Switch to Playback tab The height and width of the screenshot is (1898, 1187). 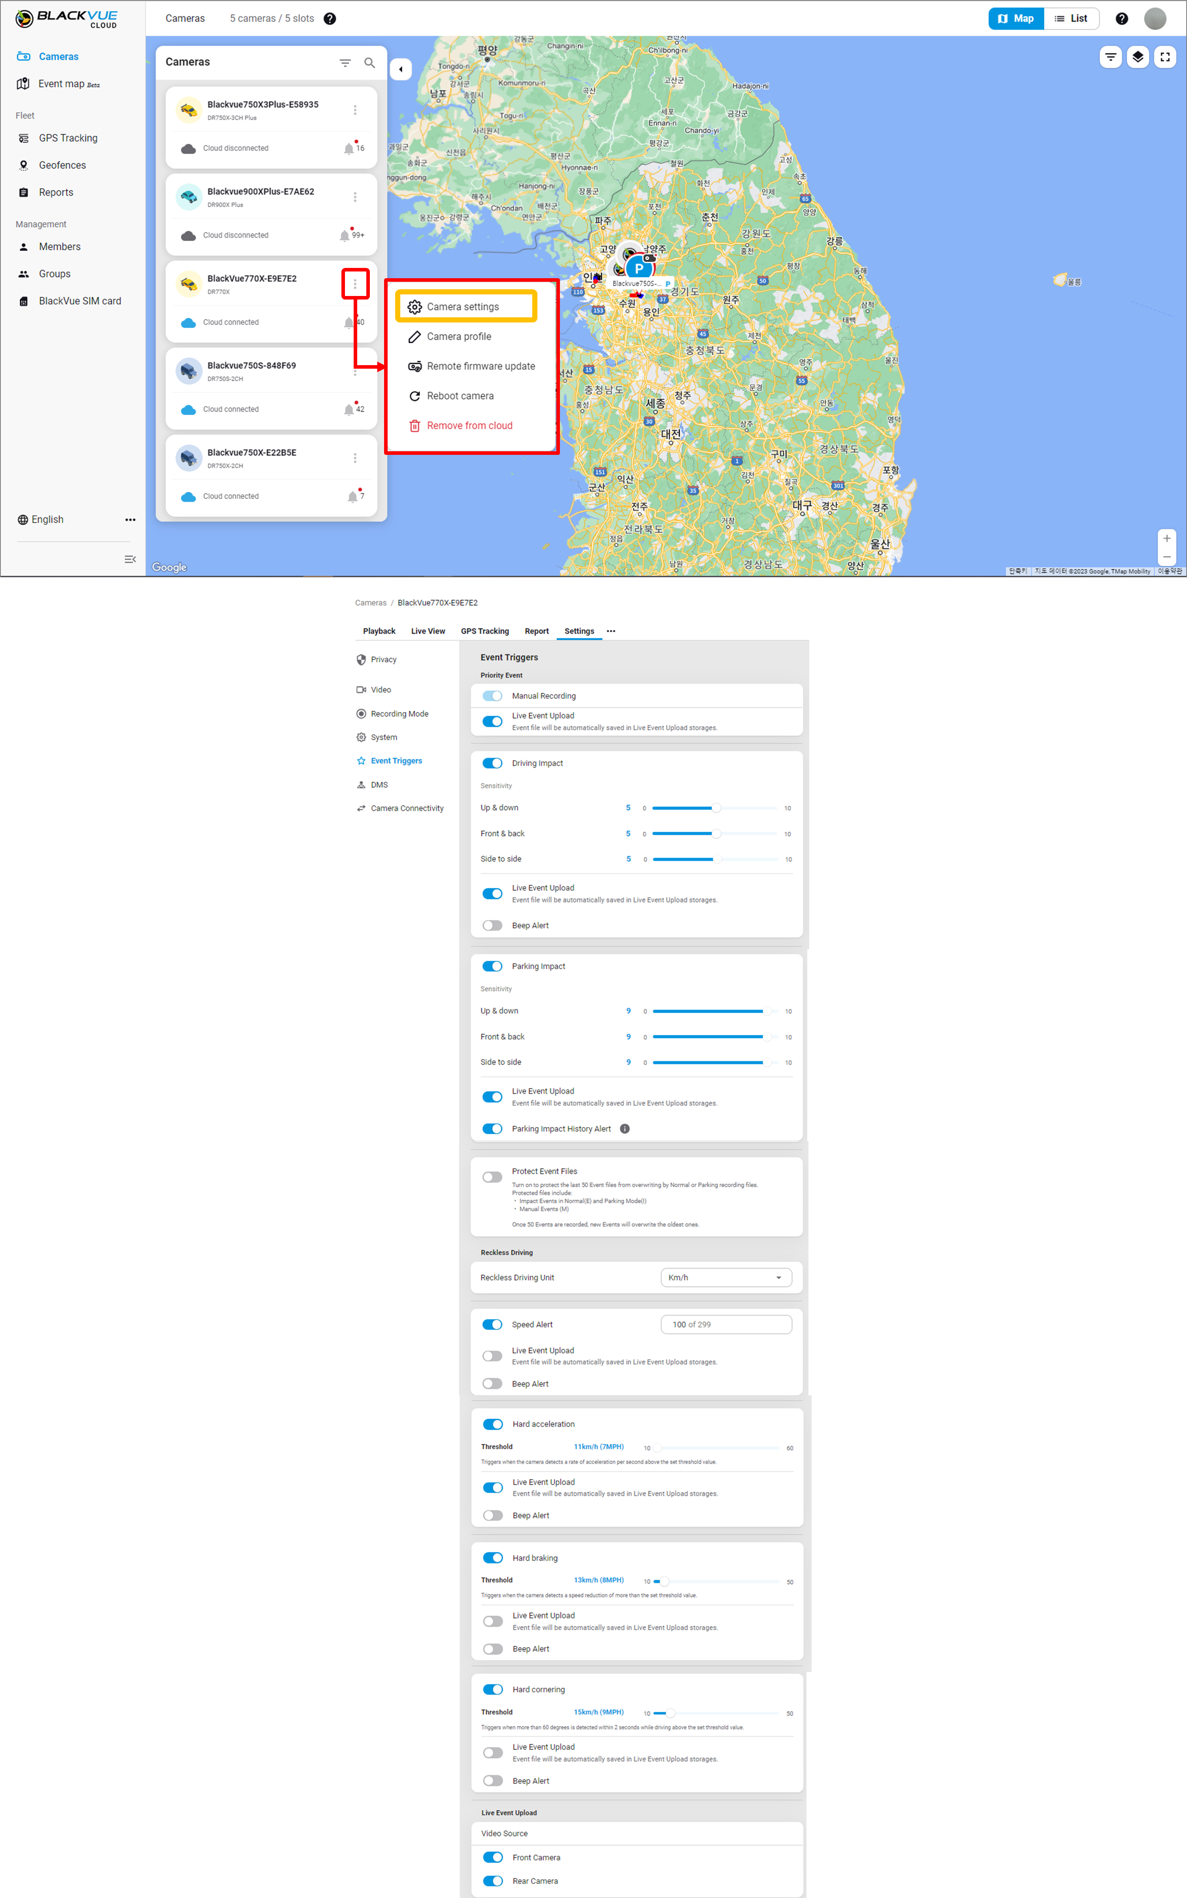(379, 631)
